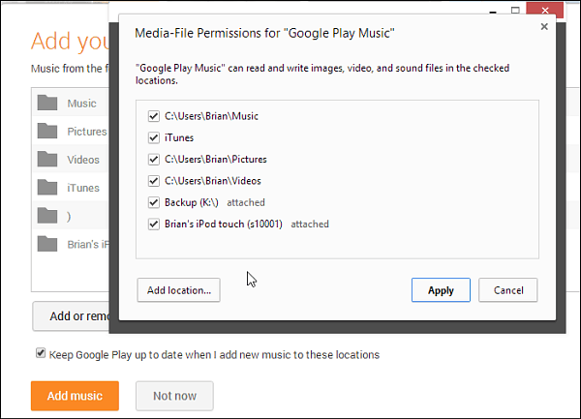581x419 pixels.
Task: Click the Brian's iPod touch (s10001) label
Action: click(224, 224)
